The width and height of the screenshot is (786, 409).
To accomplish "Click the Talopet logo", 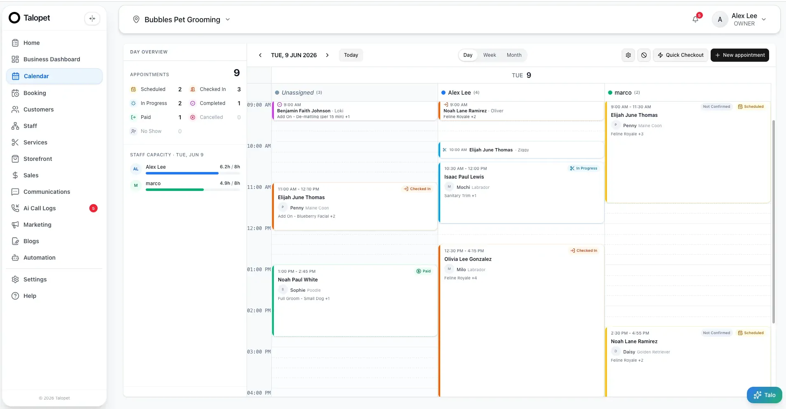I will click(30, 18).
